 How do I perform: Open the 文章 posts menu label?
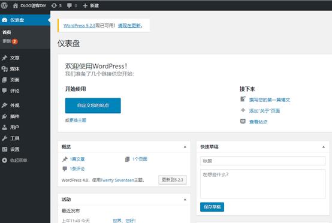(15, 58)
